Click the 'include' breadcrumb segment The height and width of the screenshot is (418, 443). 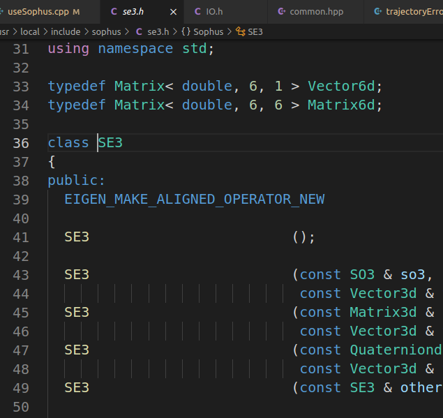point(66,31)
